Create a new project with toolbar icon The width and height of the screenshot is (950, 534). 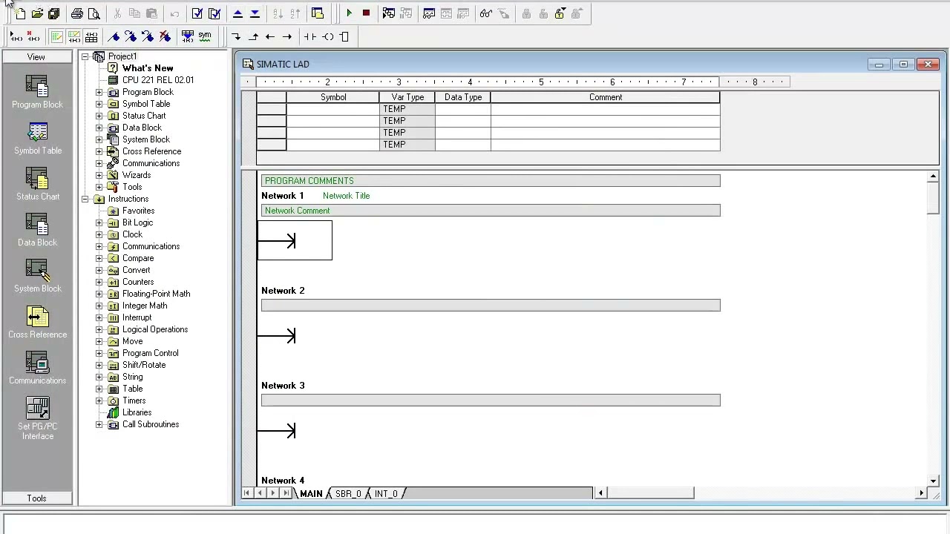click(20, 13)
